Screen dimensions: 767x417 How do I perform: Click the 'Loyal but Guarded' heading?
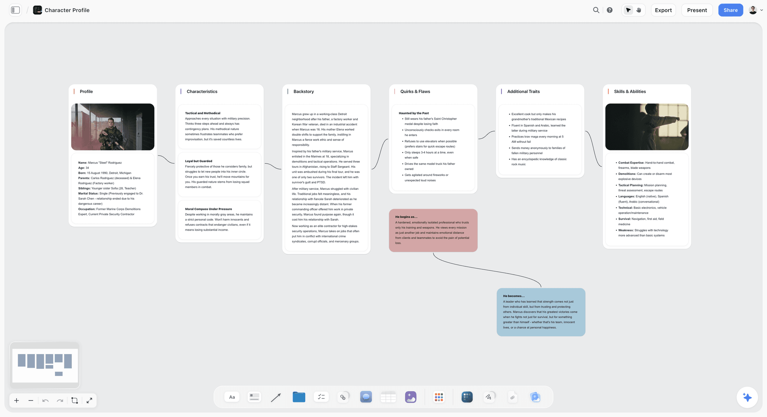pyautogui.click(x=198, y=161)
